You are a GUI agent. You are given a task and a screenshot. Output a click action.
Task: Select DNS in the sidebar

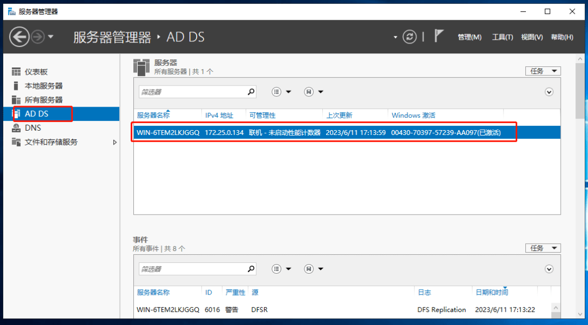33,128
